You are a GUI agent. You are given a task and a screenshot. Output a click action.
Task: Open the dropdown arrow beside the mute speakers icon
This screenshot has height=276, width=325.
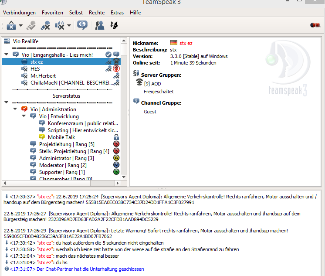pos(69,26)
